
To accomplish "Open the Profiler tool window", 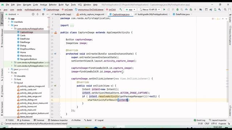I will click(x=76, y=120).
